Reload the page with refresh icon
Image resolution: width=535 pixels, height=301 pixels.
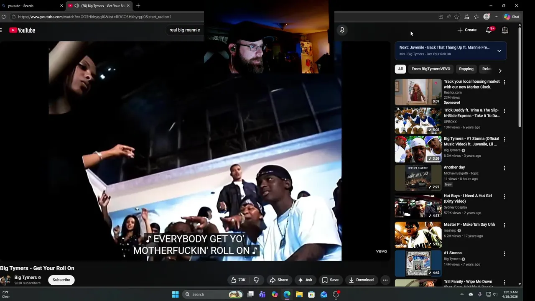pos(4,17)
